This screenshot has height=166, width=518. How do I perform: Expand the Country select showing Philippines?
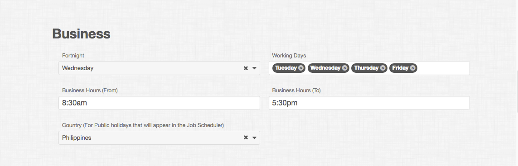click(159, 138)
